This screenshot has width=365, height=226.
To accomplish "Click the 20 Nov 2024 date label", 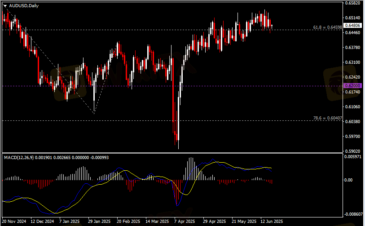I will pos(14,221).
